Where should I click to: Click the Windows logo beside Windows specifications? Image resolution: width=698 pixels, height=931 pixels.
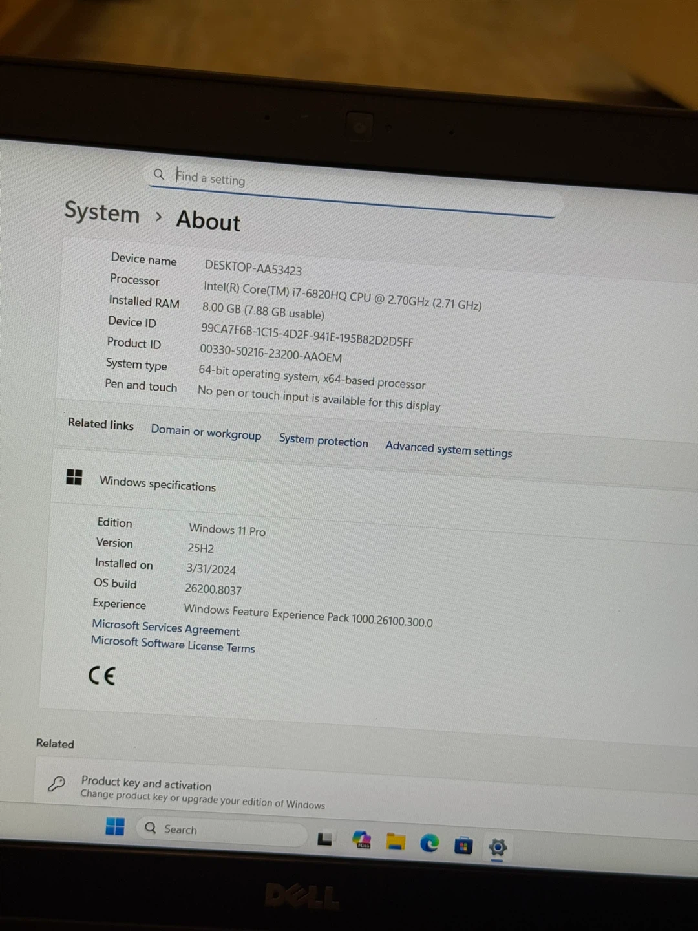coord(74,477)
